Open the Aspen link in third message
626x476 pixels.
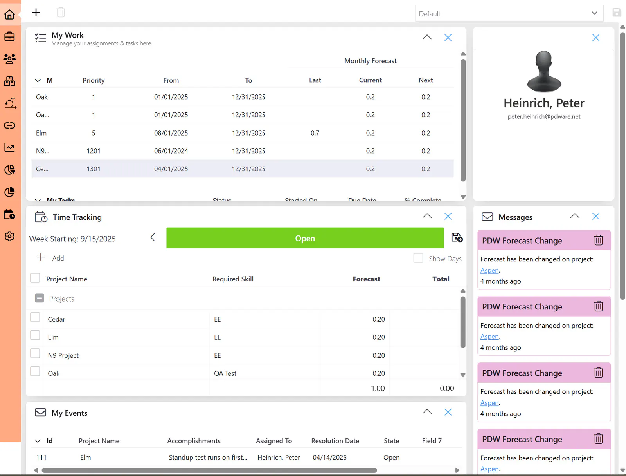489,403
